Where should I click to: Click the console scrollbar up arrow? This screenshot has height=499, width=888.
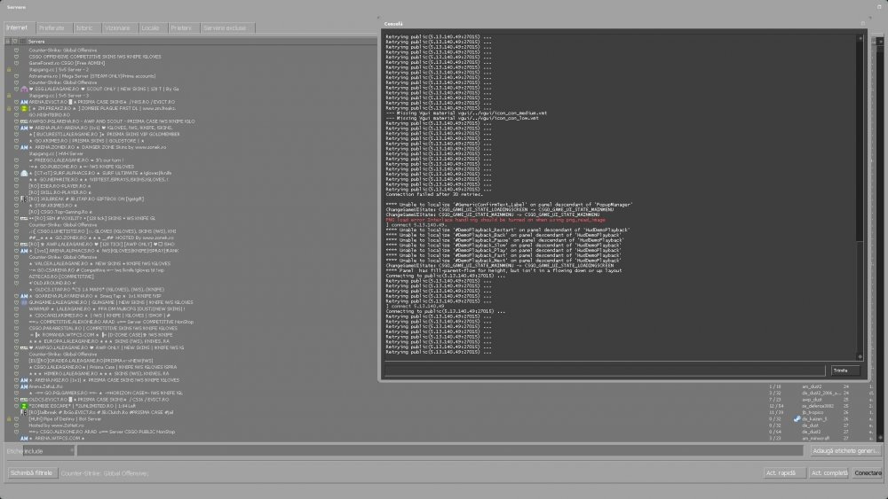coord(860,38)
